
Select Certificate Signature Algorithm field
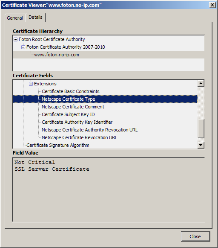(58, 145)
